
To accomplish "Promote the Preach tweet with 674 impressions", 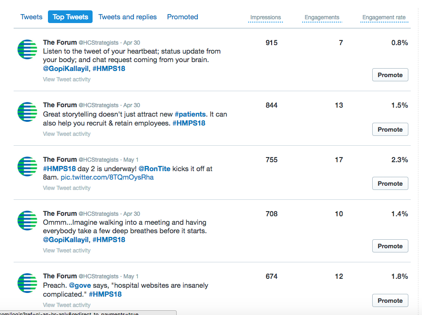I will point(390,300).
